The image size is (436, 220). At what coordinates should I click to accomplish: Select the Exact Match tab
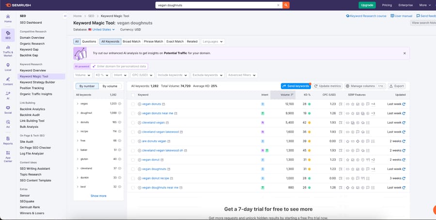coord(175,42)
